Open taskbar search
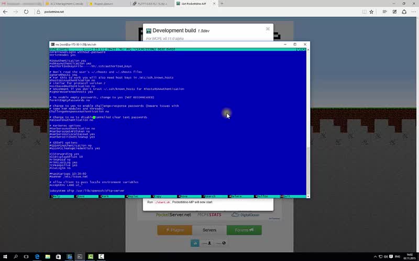Screen dimensions: 419x261 pos(16,256)
